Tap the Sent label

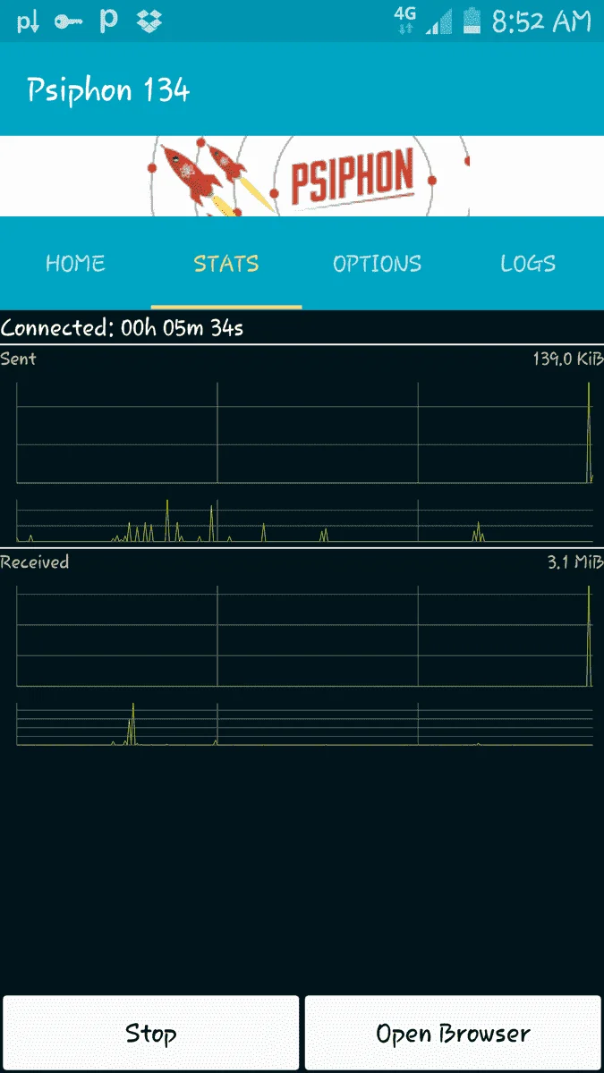19,359
